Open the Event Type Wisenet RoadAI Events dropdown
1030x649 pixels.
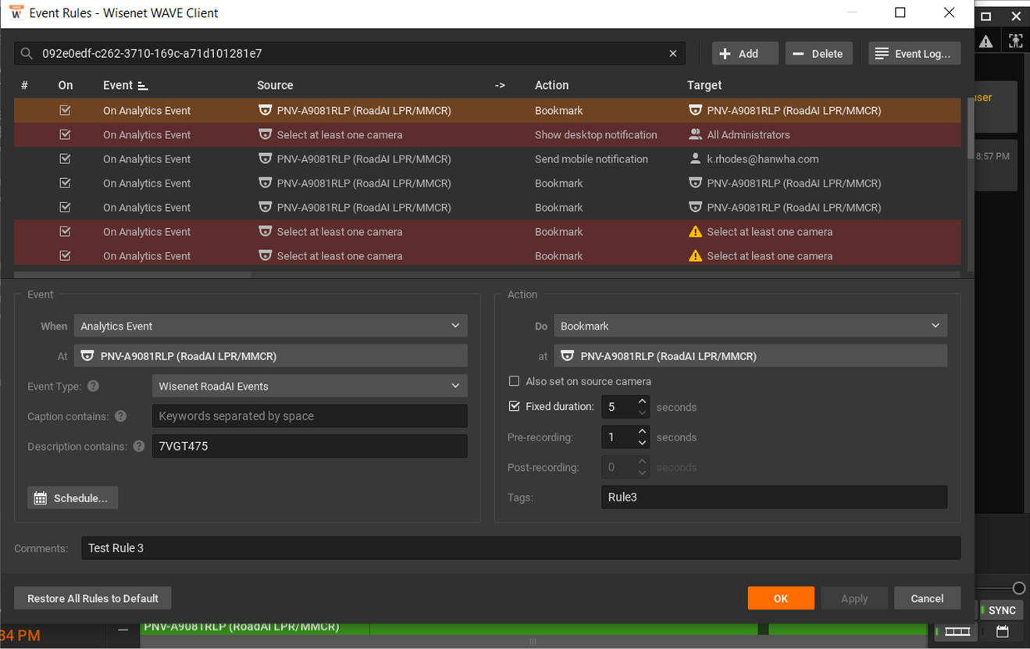(309, 386)
